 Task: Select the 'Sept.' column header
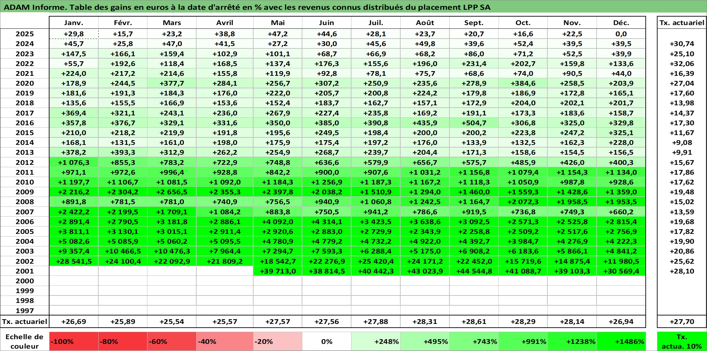(x=474, y=23)
